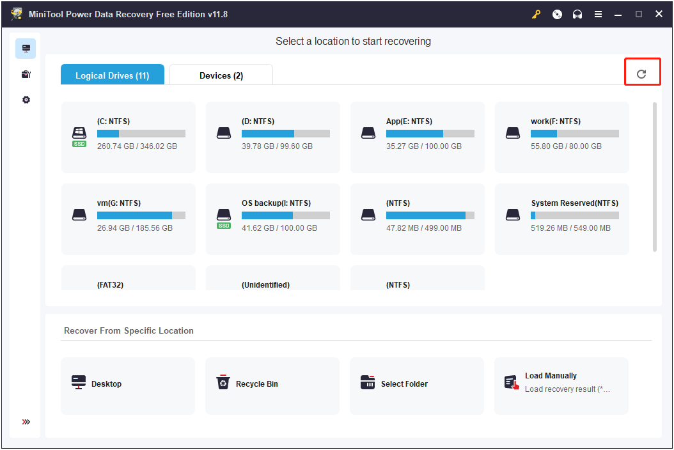
Task: Click the System Reserved(NTFS) label
Action: [575, 203]
